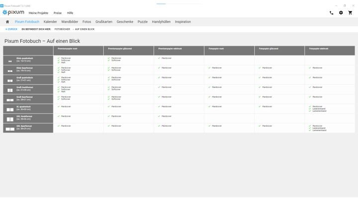Choose the XL quadratisch format icon
The height and width of the screenshot is (201, 358).
pos(9,109)
